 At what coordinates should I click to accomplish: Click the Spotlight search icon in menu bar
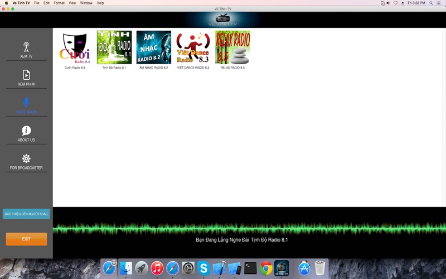[x=431, y=3]
